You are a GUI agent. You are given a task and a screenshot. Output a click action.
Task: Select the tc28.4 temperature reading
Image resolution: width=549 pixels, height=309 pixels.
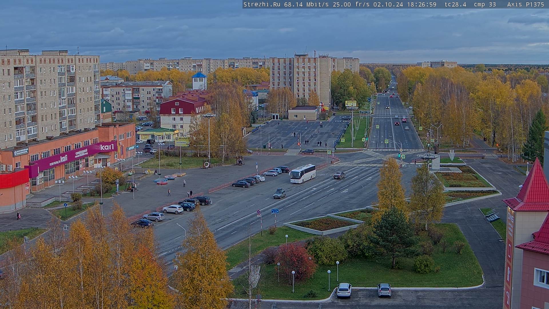(x=455, y=4)
